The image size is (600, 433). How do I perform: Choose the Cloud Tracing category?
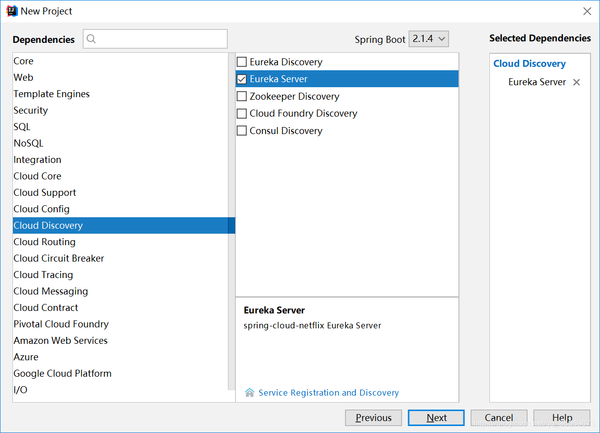(x=121, y=275)
